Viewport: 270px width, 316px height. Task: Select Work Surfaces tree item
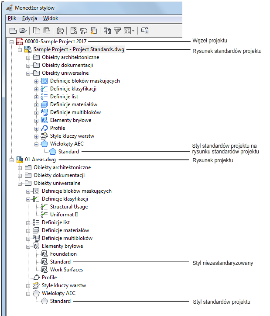(x=67, y=270)
